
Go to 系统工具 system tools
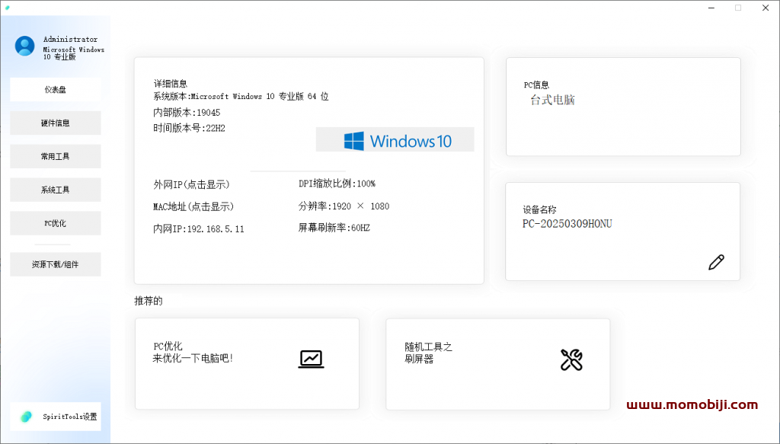(55, 190)
